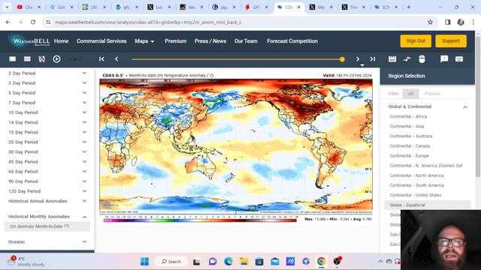481x270 pixels.
Task: Toggle the mouse hover readout icon
Action: [422, 58]
